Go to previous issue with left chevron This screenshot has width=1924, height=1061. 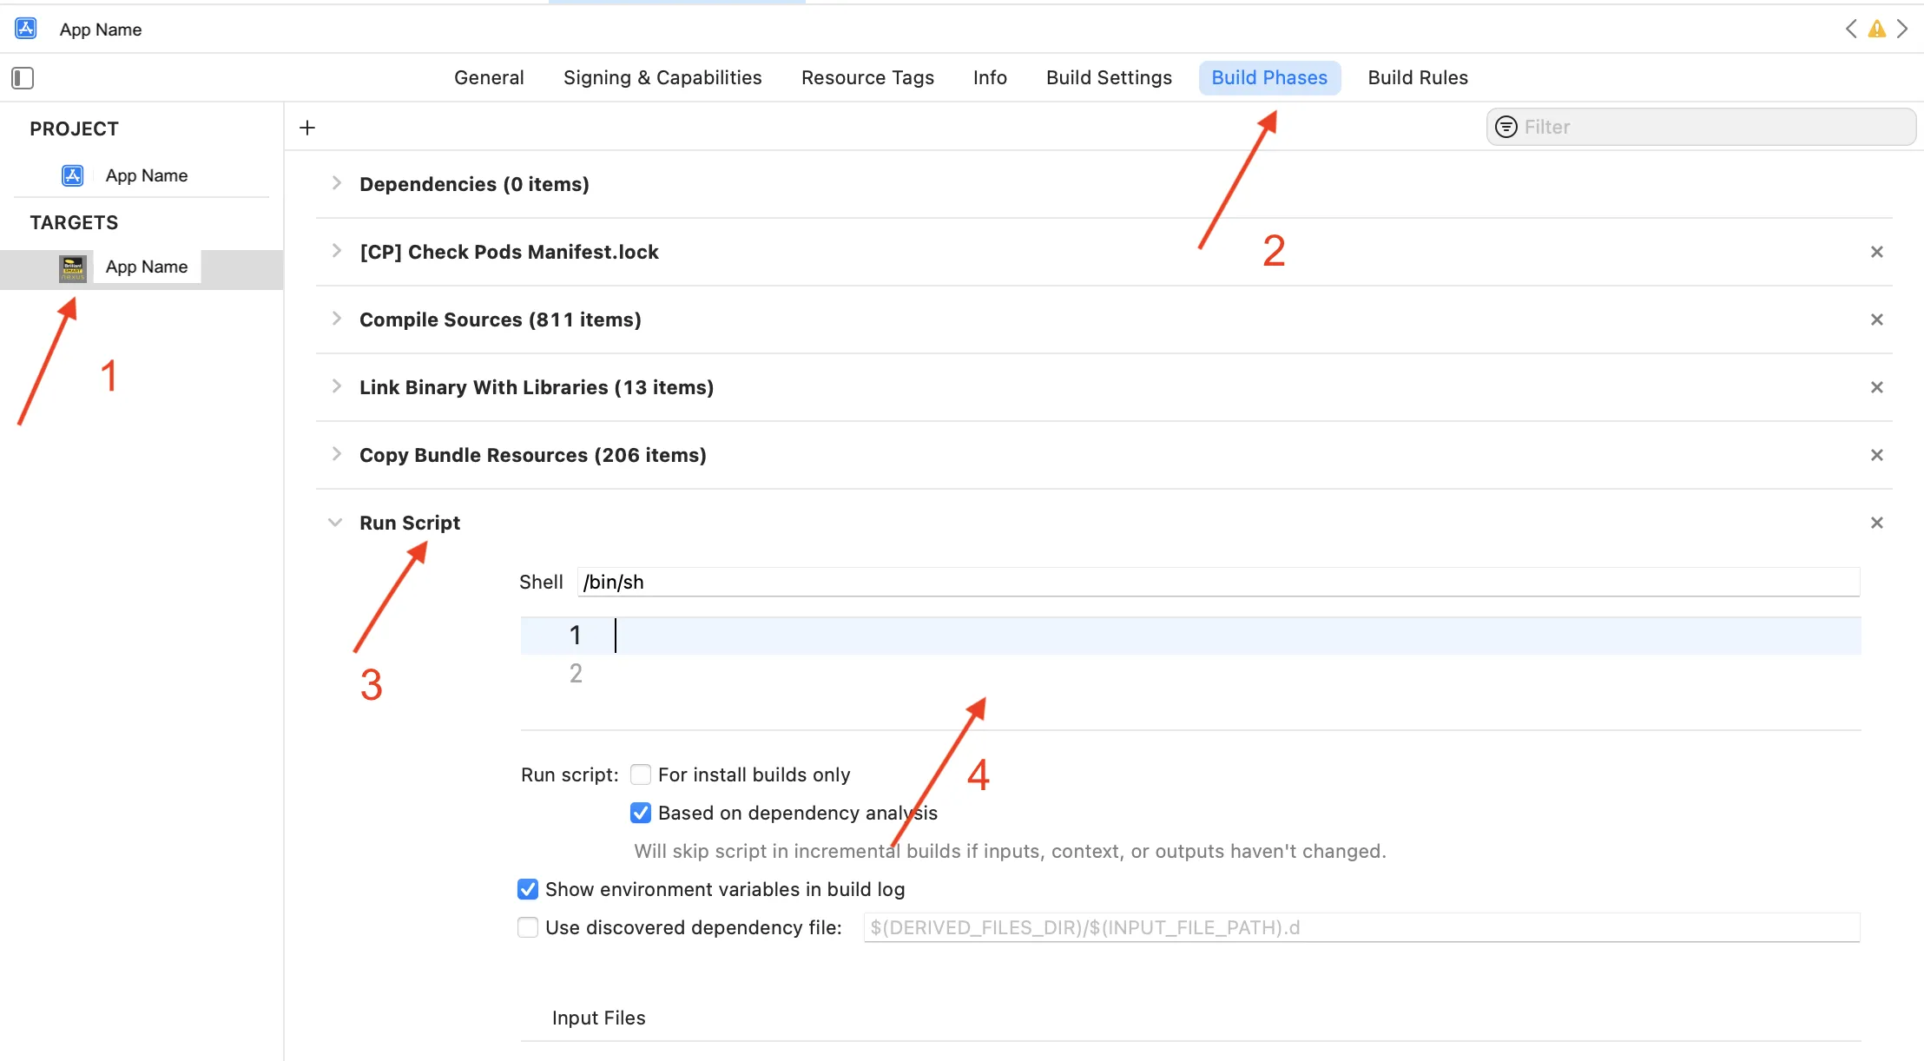(1850, 29)
